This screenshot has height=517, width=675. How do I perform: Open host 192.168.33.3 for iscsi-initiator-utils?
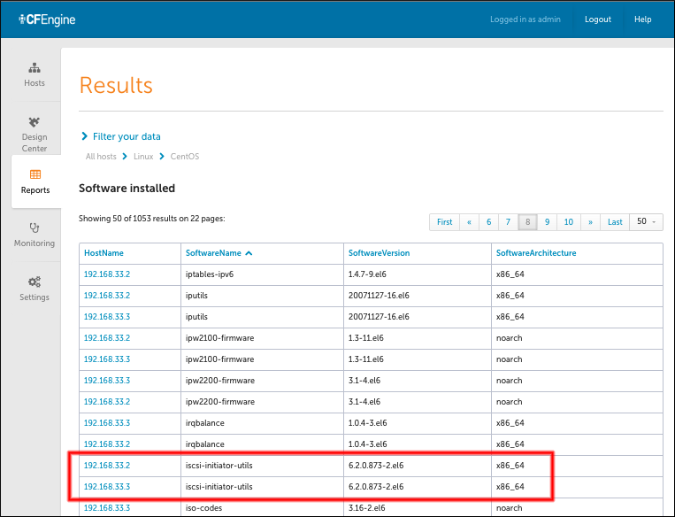107,487
